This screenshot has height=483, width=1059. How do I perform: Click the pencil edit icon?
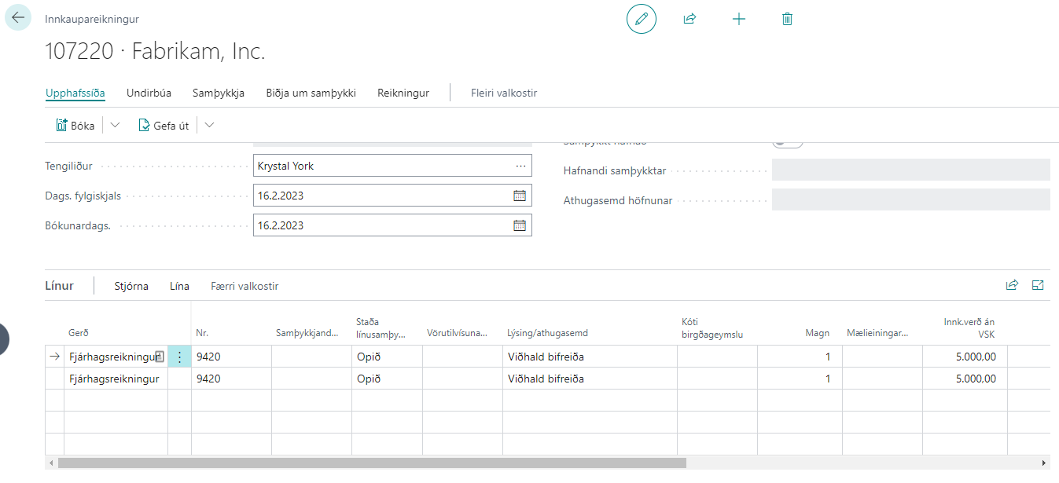(x=641, y=19)
